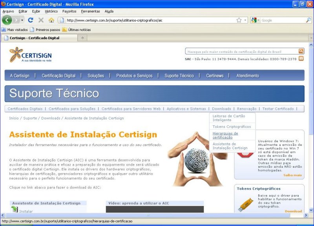This screenshot has height=226, width=314.
Task: Click the Google search magnifier icon
Action: [x=309, y=20]
